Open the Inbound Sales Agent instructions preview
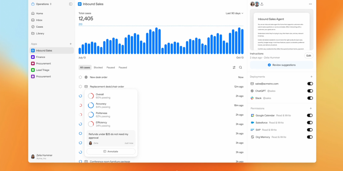Screen dimensions: 343x171 (281, 30)
